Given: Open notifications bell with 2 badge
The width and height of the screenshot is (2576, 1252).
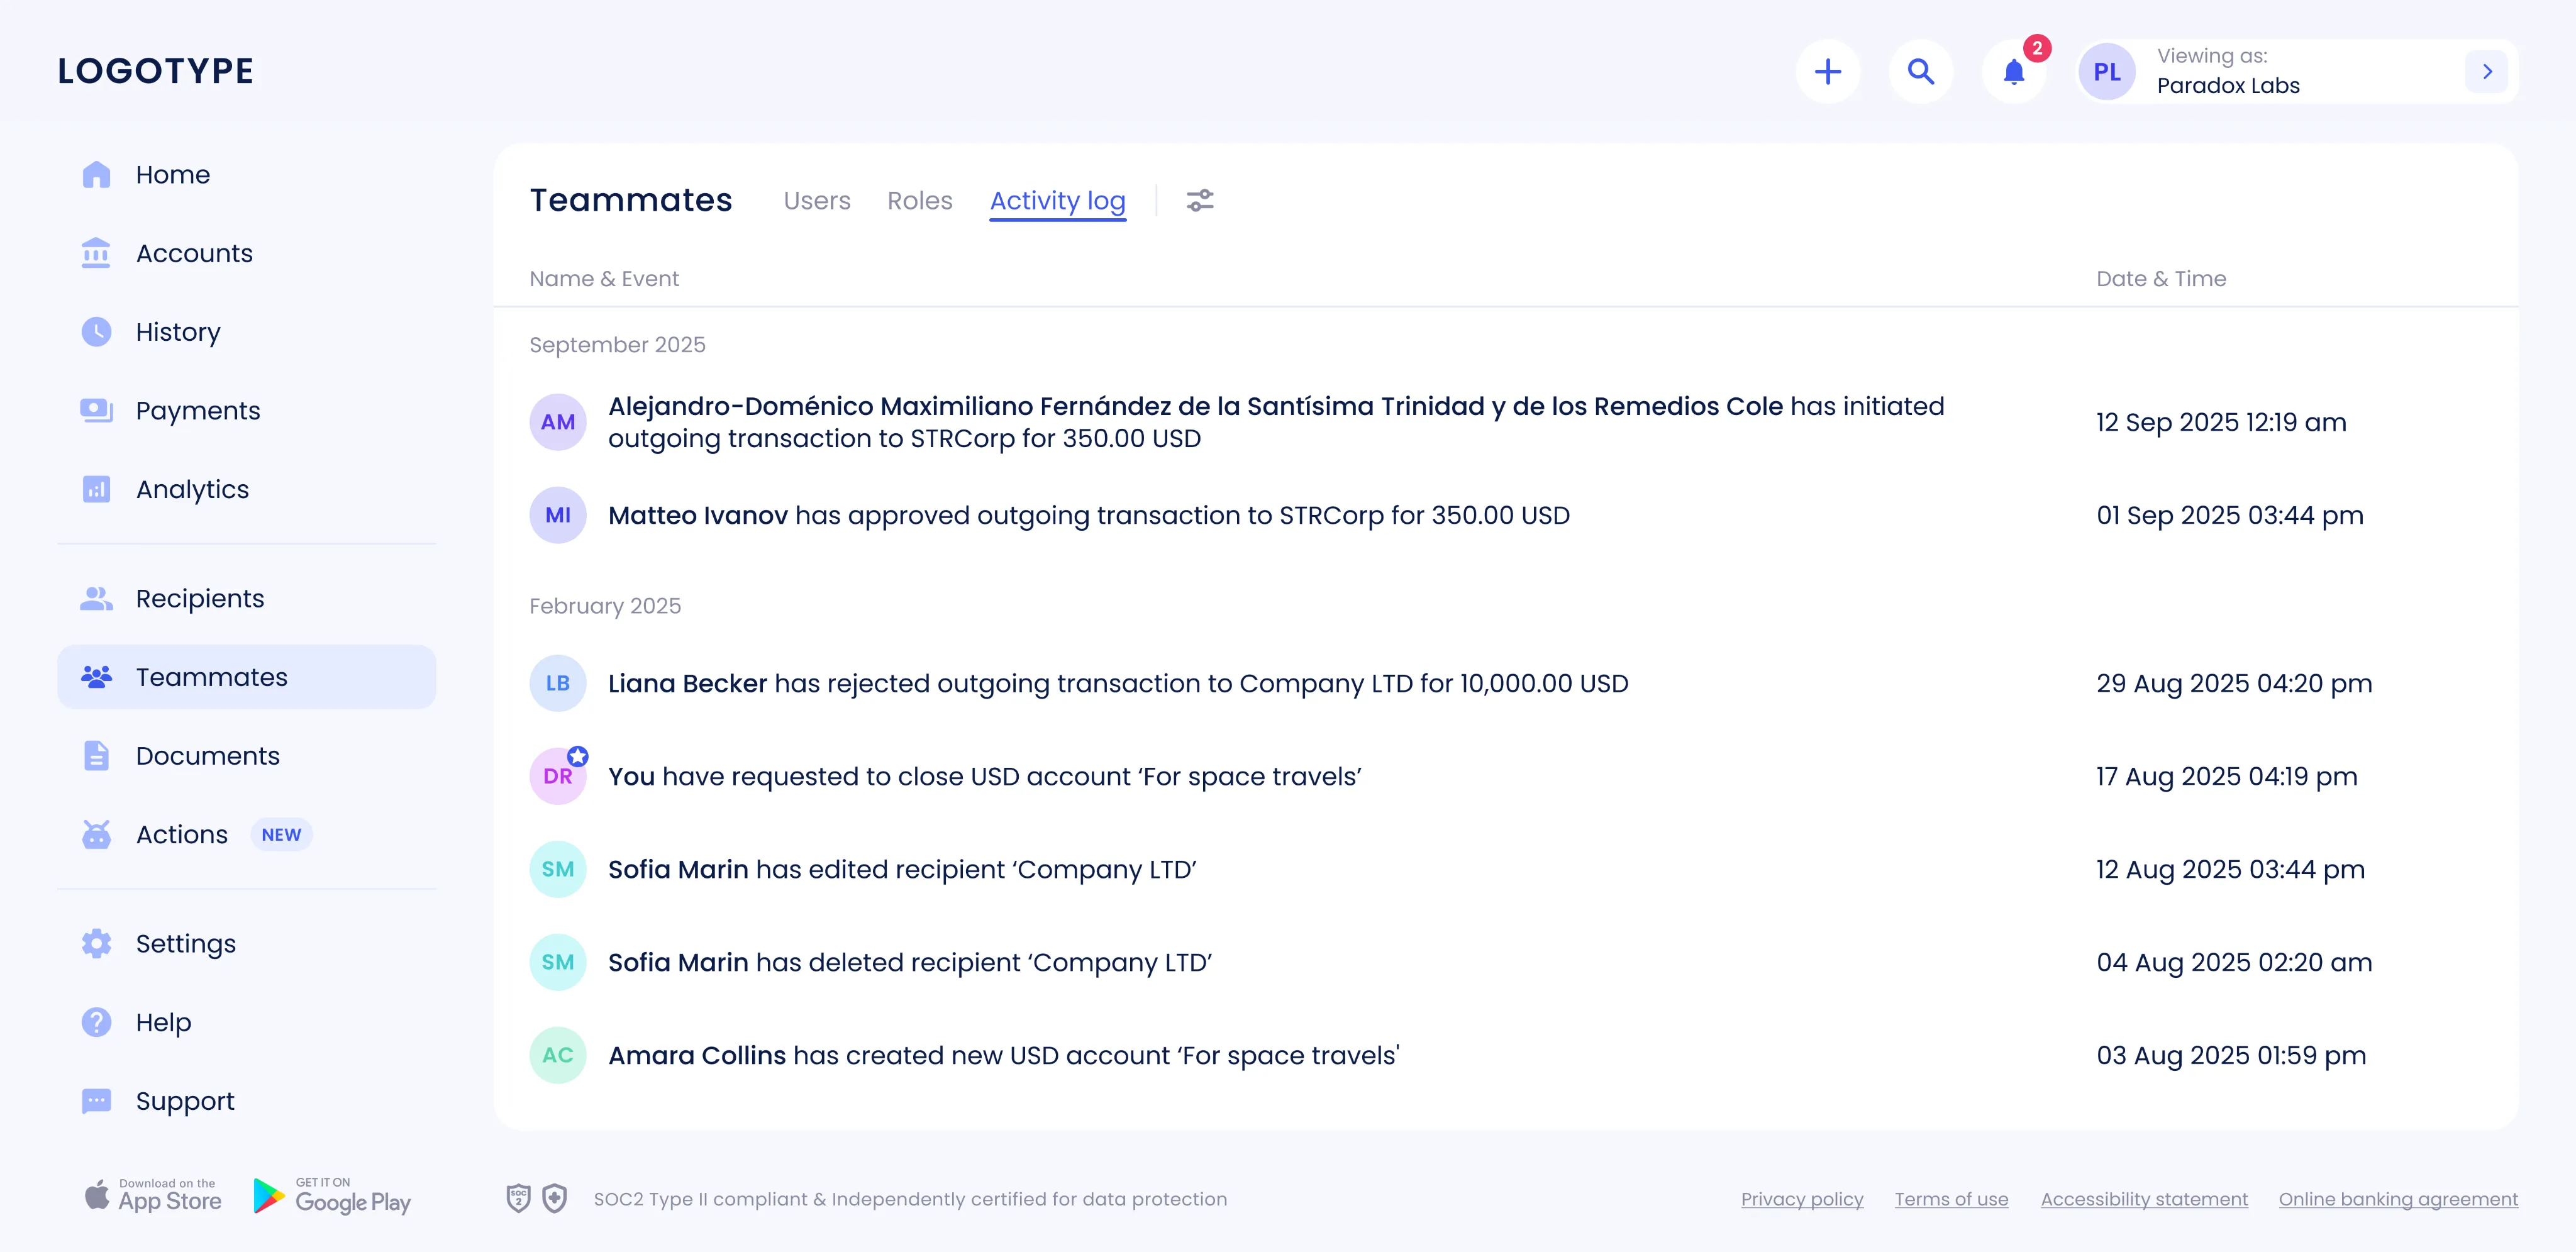Looking at the screenshot, I should [x=2014, y=71].
